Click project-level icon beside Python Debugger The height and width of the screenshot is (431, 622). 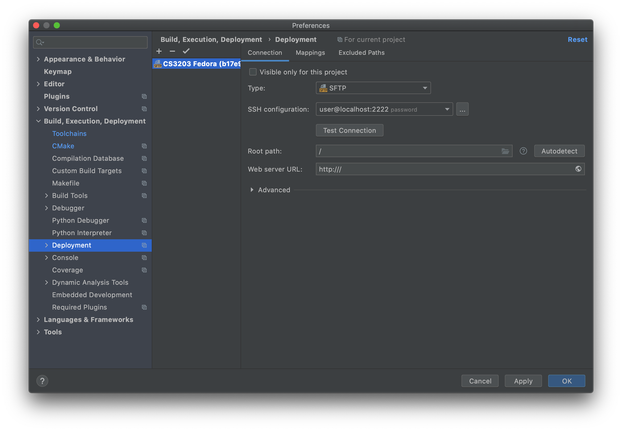(x=144, y=221)
